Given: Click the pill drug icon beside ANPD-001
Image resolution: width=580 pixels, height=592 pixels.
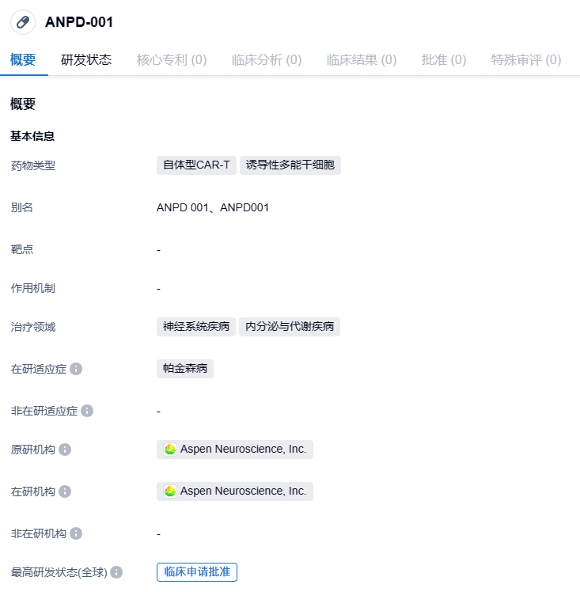Looking at the screenshot, I should [22, 22].
